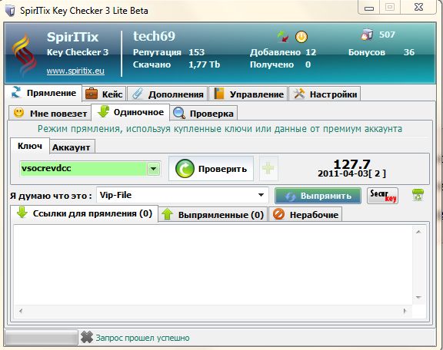Open the Vip-File service dropdown
This screenshot has width=443, height=350.
coord(182,195)
